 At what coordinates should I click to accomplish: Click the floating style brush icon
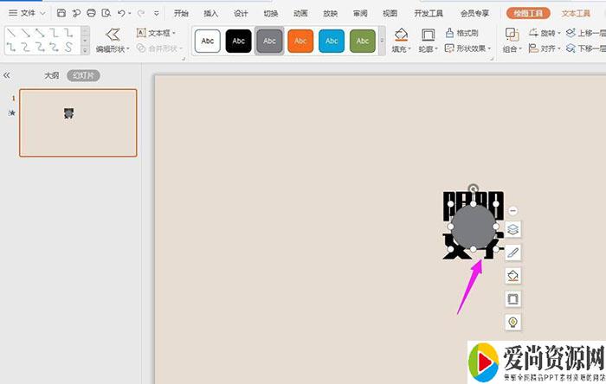point(513,253)
